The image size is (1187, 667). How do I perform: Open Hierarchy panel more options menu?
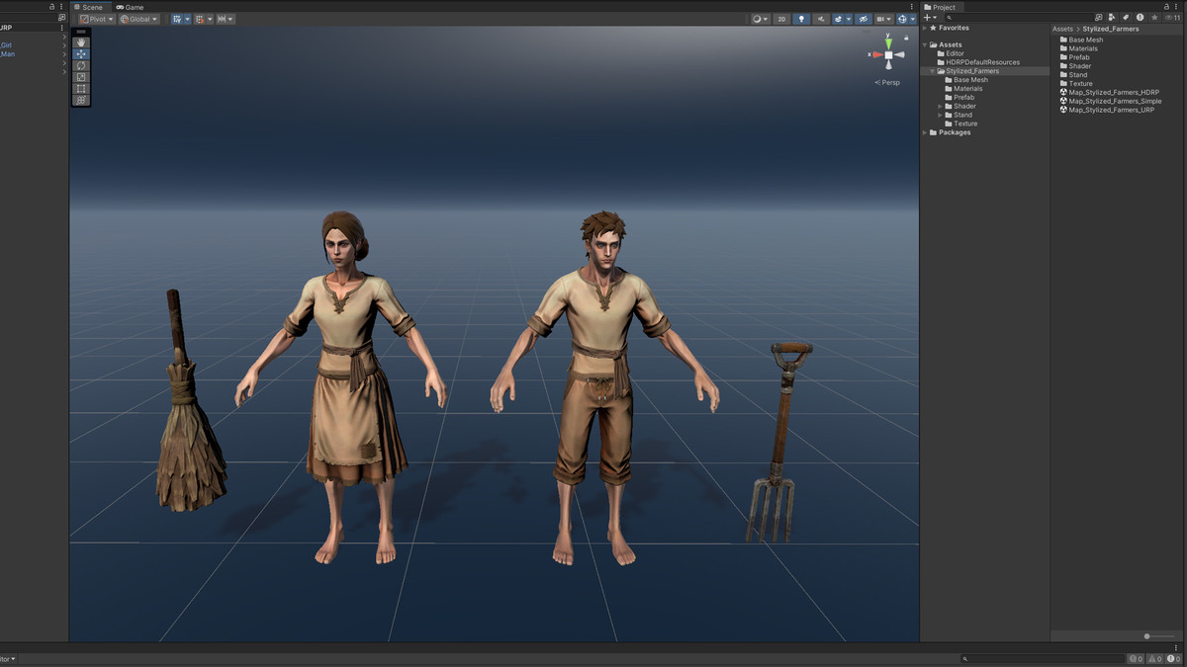coord(62,7)
